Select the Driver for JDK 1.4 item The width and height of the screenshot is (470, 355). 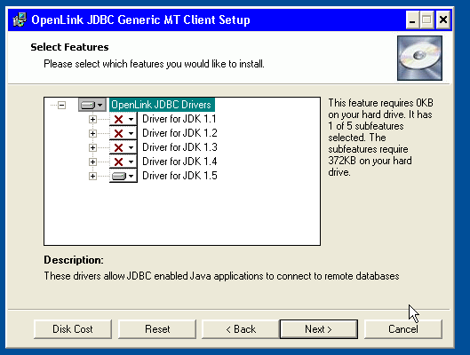pyautogui.click(x=179, y=162)
